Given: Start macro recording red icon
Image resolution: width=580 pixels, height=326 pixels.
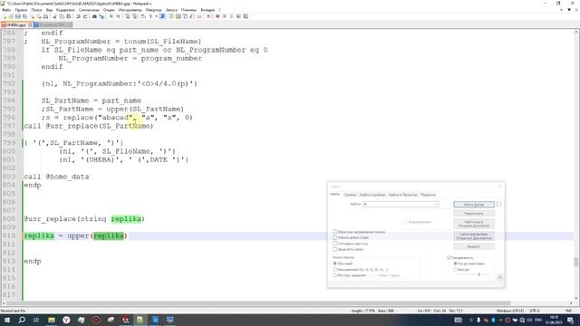Looking at the screenshot, I should (x=217, y=16).
